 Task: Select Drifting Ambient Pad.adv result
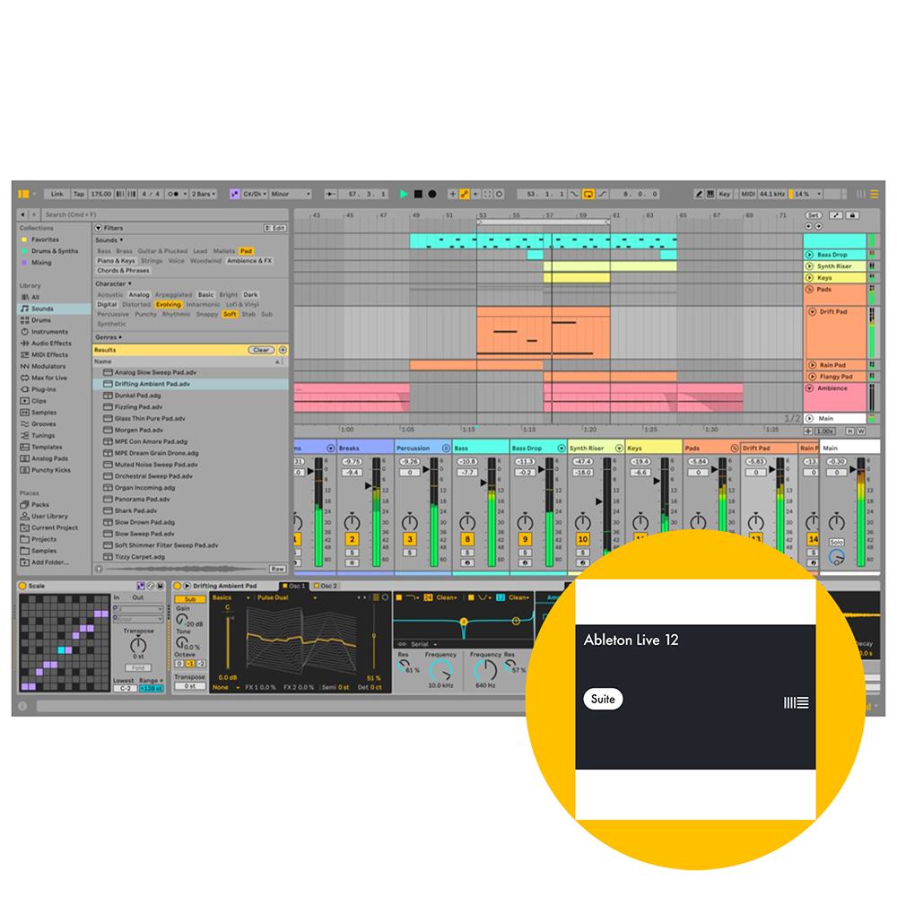pyautogui.click(x=190, y=384)
